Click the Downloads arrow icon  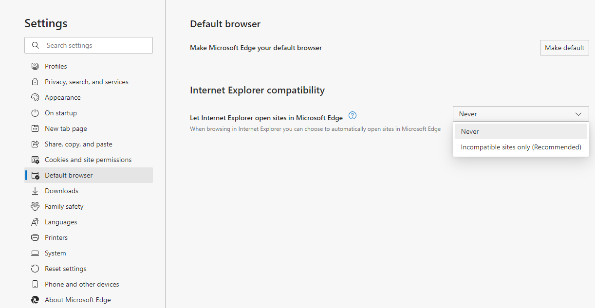click(x=35, y=191)
